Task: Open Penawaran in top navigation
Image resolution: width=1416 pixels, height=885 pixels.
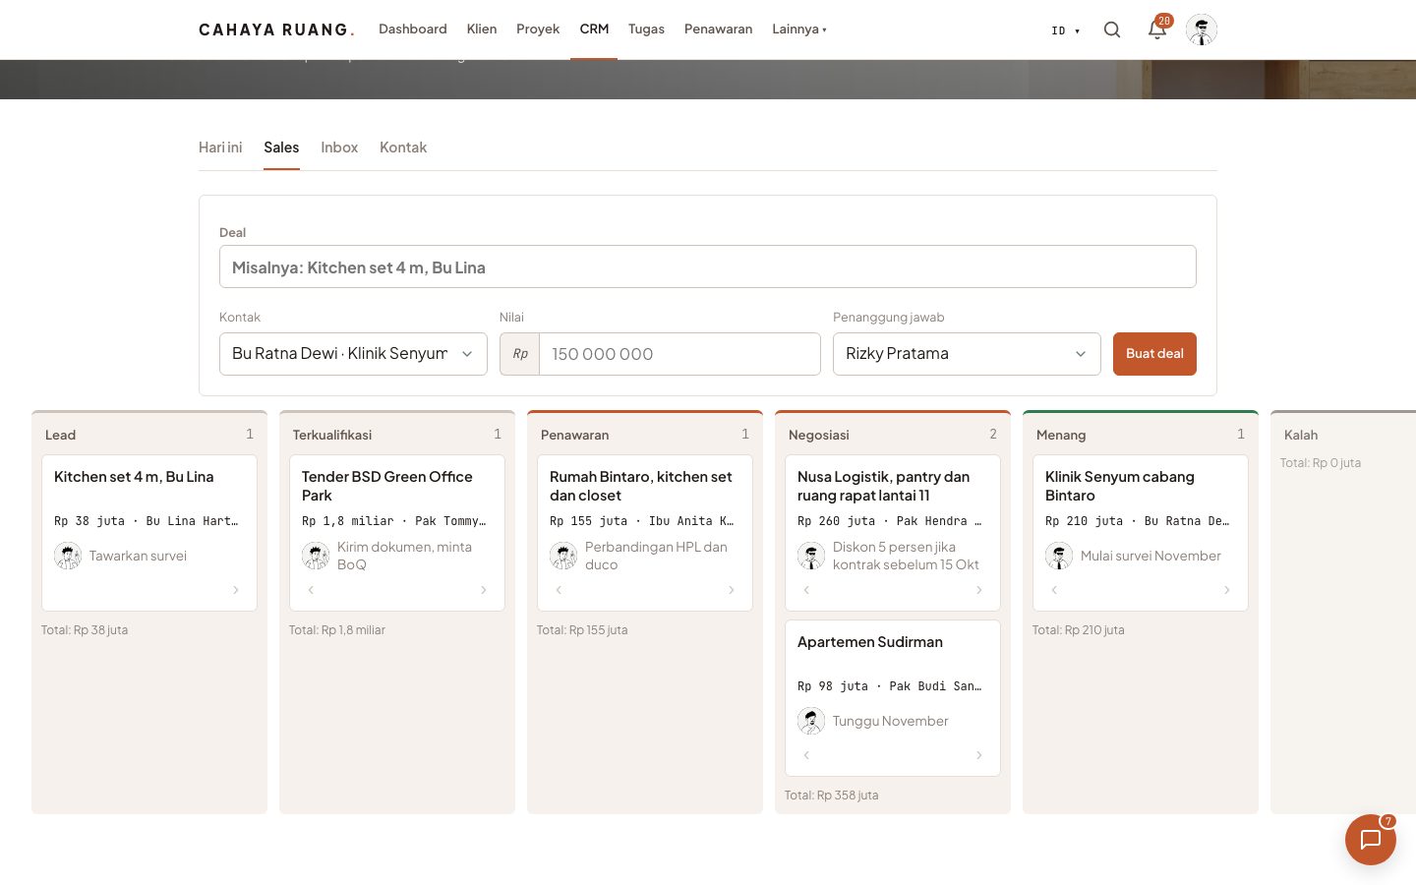Action: [718, 29]
